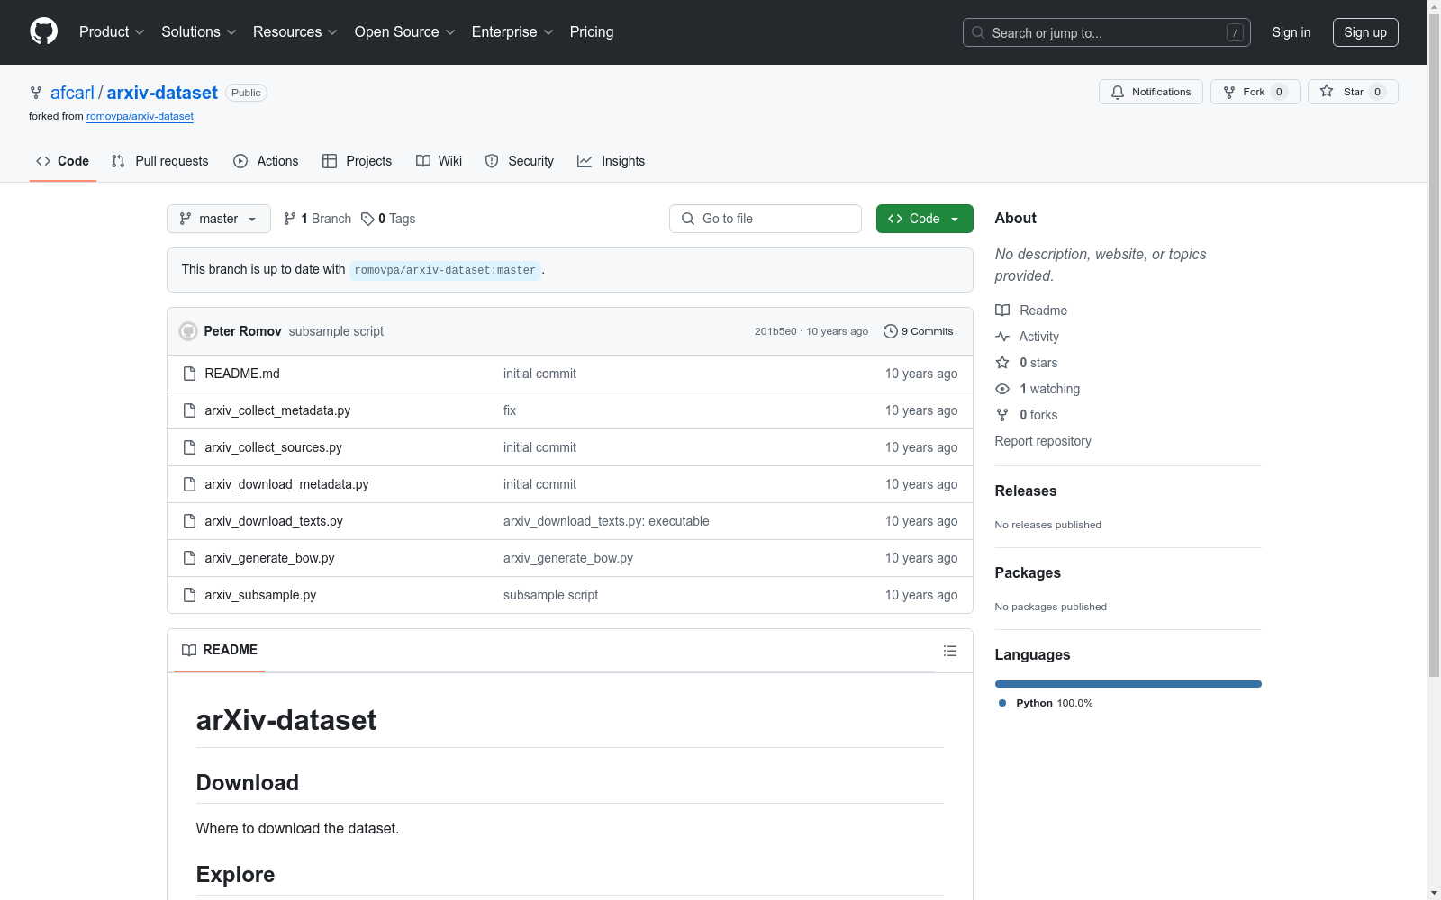
Task: Open commit hash 201b5e0
Action: [775, 331]
